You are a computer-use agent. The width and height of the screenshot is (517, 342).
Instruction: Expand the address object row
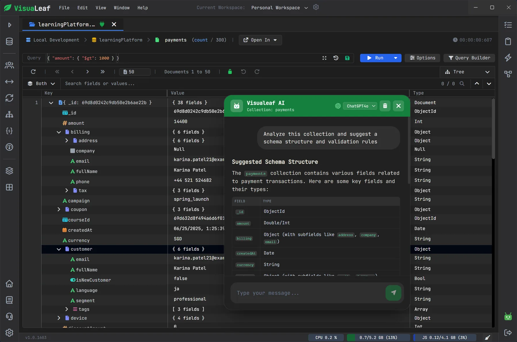point(67,141)
